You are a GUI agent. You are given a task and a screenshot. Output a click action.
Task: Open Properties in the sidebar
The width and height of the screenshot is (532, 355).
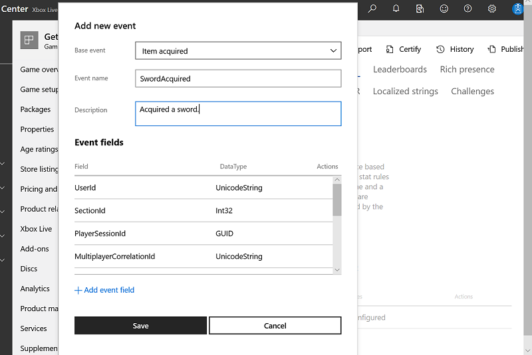pyautogui.click(x=37, y=129)
